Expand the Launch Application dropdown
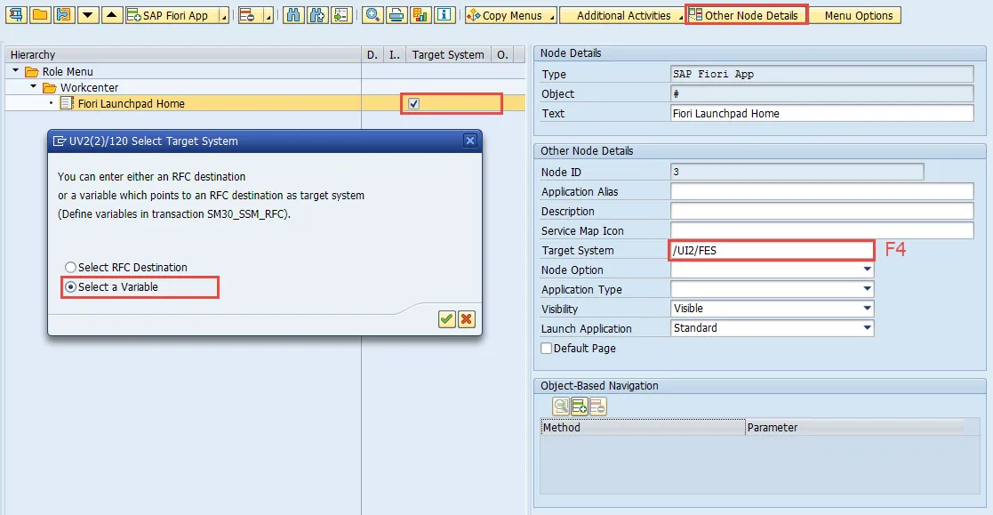993x515 pixels. pyautogui.click(x=867, y=329)
